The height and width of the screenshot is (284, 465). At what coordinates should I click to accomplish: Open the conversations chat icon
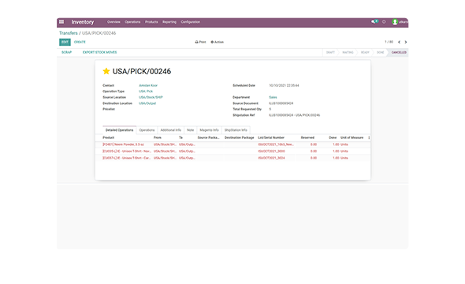[x=374, y=21]
